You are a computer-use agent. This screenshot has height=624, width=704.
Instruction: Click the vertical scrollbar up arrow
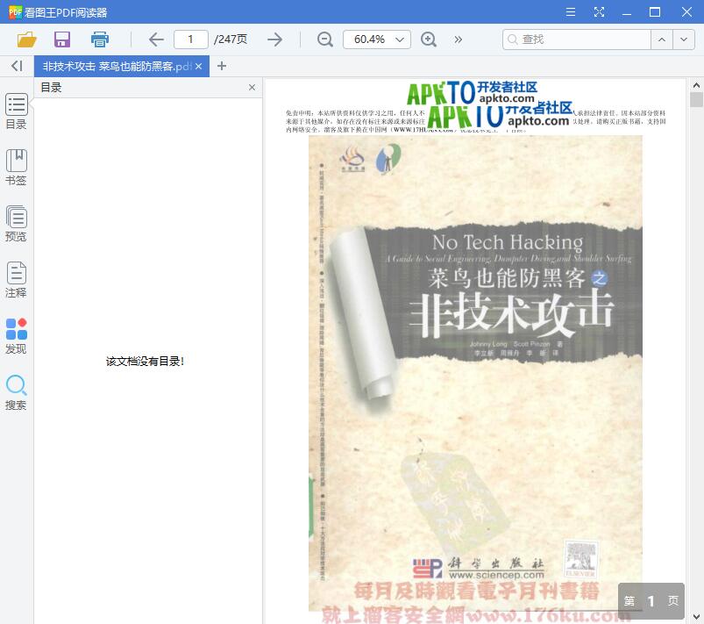[696, 84]
